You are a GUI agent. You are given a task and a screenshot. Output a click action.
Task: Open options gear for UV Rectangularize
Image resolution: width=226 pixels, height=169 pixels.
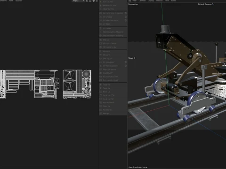point(126,66)
